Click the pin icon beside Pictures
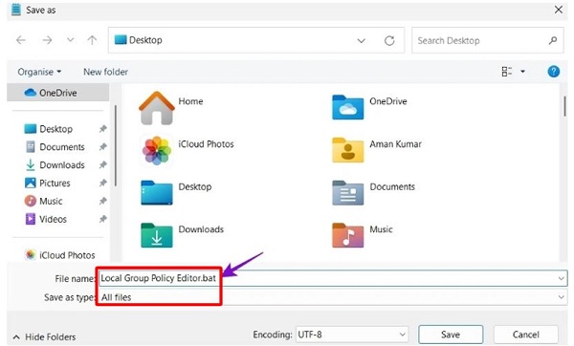 (103, 183)
